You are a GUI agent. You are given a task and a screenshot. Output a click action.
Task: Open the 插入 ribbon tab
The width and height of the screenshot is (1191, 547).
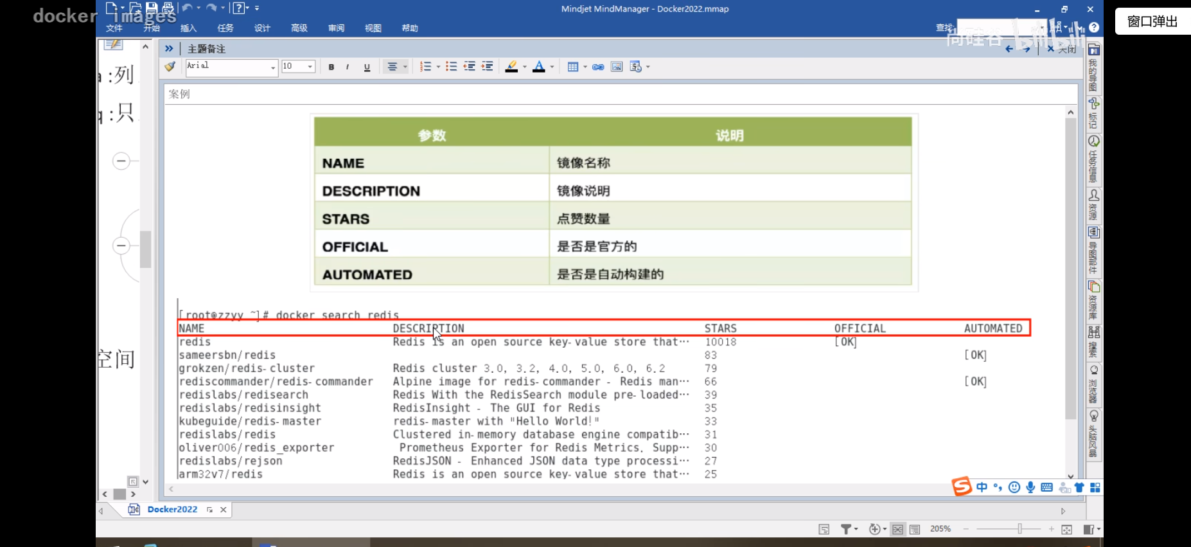click(188, 28)
